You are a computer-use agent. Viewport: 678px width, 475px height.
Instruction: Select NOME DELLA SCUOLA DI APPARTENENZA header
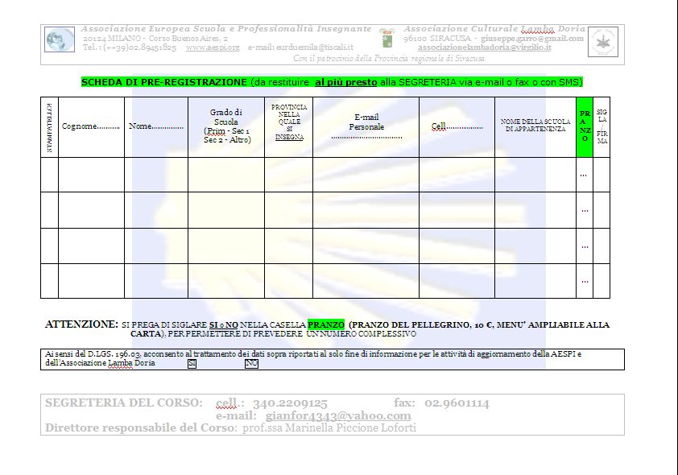tap(535, 126)
